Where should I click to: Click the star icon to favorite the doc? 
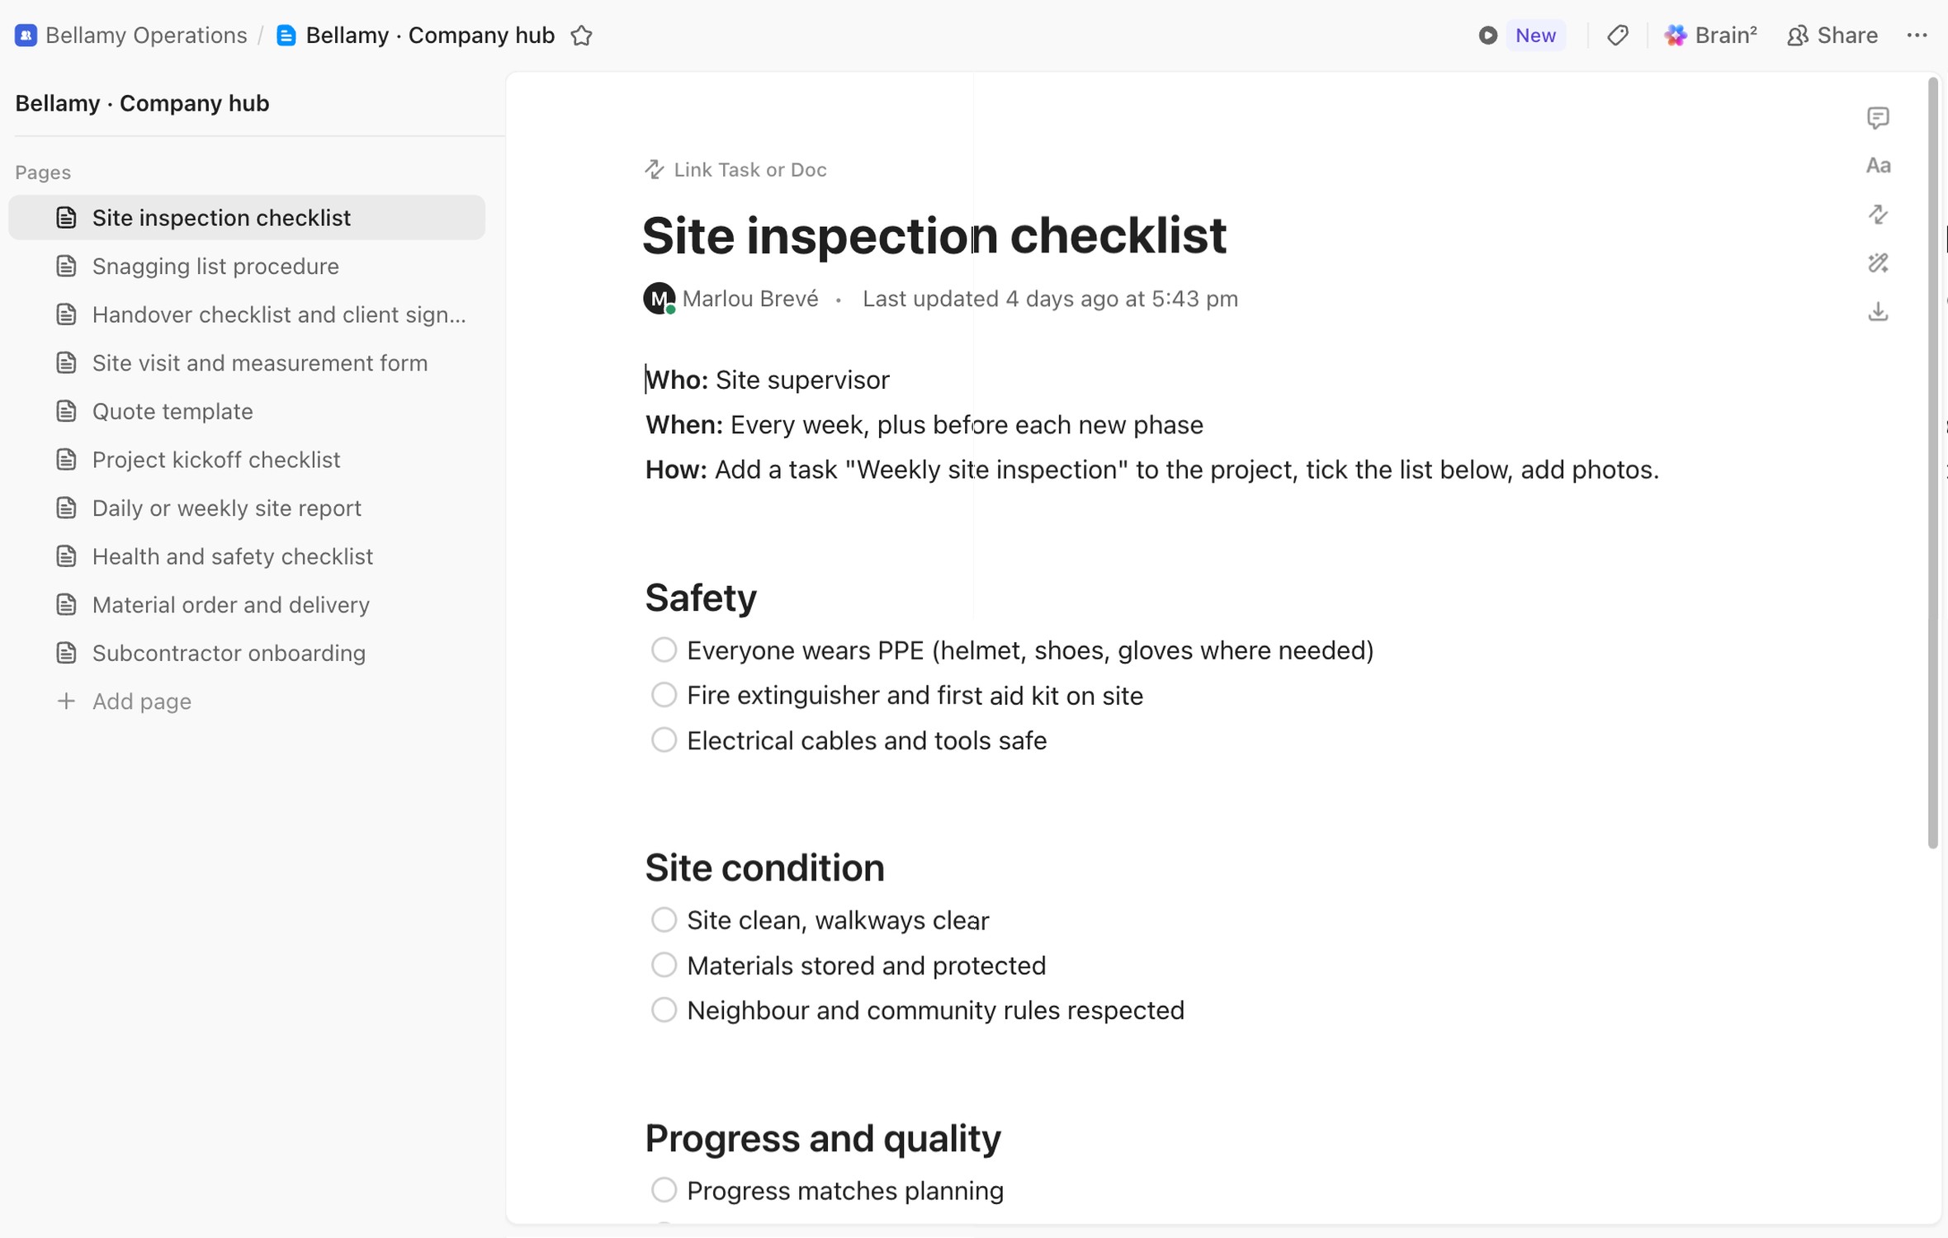pyautogui.click(x=582, y=35)
